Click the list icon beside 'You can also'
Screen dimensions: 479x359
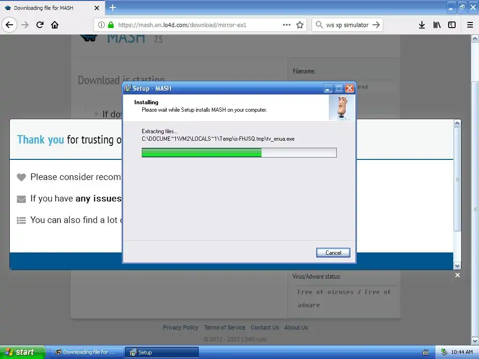click(21, 221)
